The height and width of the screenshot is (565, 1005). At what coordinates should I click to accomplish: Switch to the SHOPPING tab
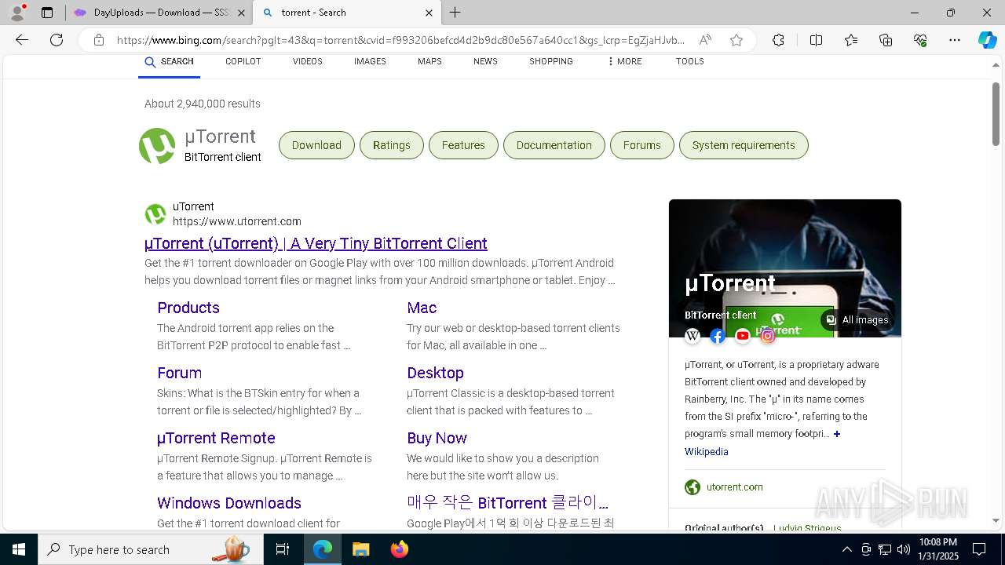click(x=550, y=62)
